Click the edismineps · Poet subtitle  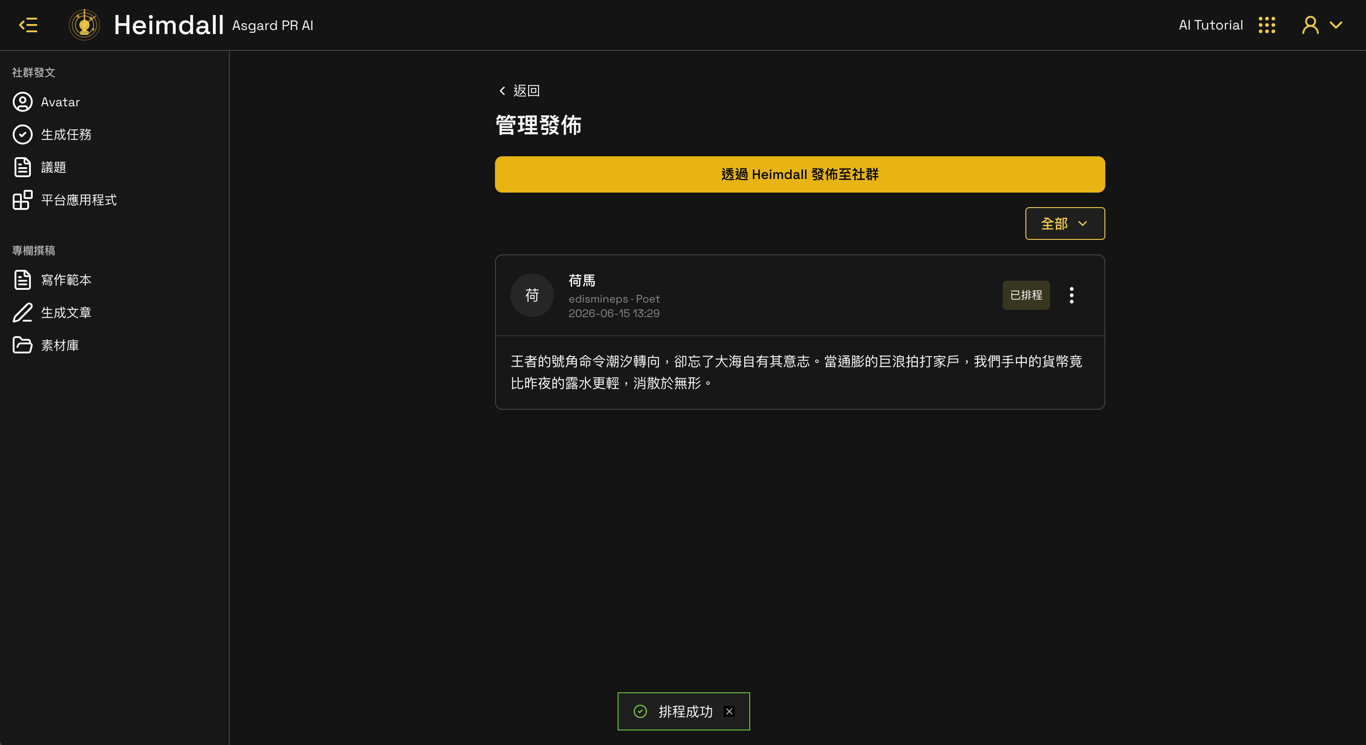pos(614,299)
